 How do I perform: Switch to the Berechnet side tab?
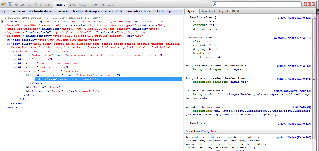(208, 11)
